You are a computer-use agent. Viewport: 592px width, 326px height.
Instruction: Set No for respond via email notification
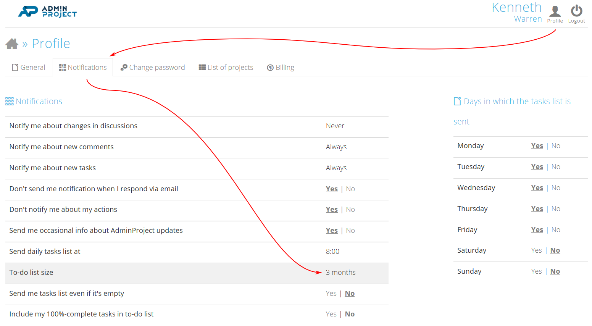click(x=350, y=189)
